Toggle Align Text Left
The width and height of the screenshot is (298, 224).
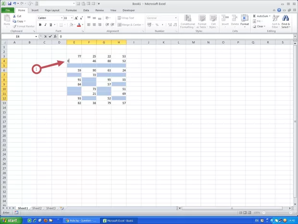click(x=89, y=25)
